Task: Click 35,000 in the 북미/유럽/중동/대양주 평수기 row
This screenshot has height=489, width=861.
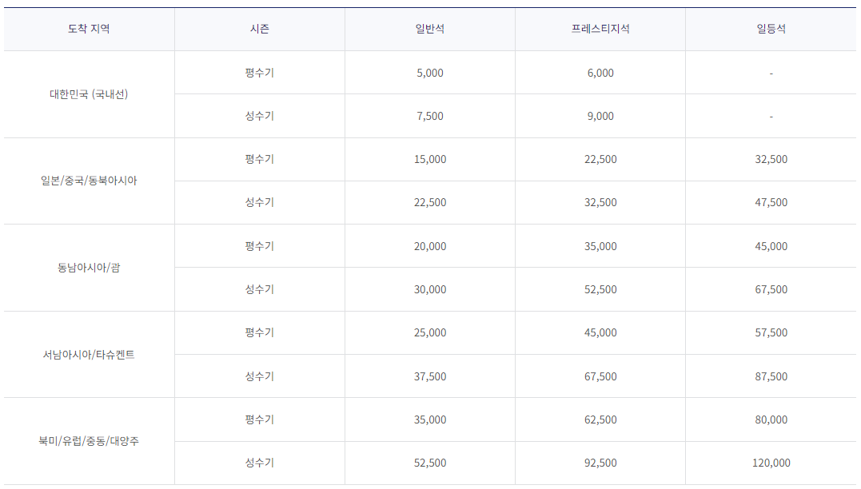Action: (x=430, y=419)
